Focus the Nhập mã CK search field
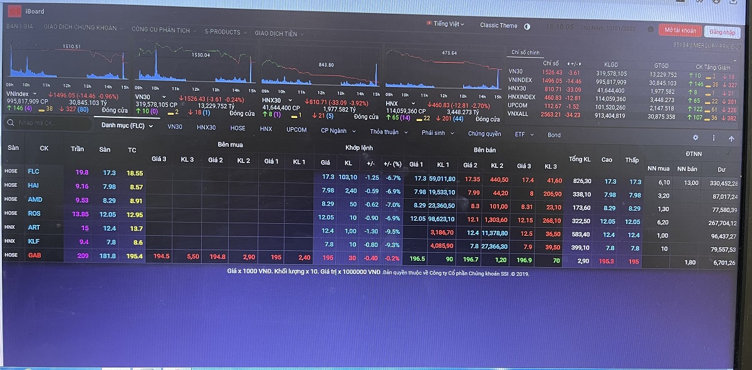Image resolution: width=752 pixels, height=370 pixels. click(x=53, y=123)
